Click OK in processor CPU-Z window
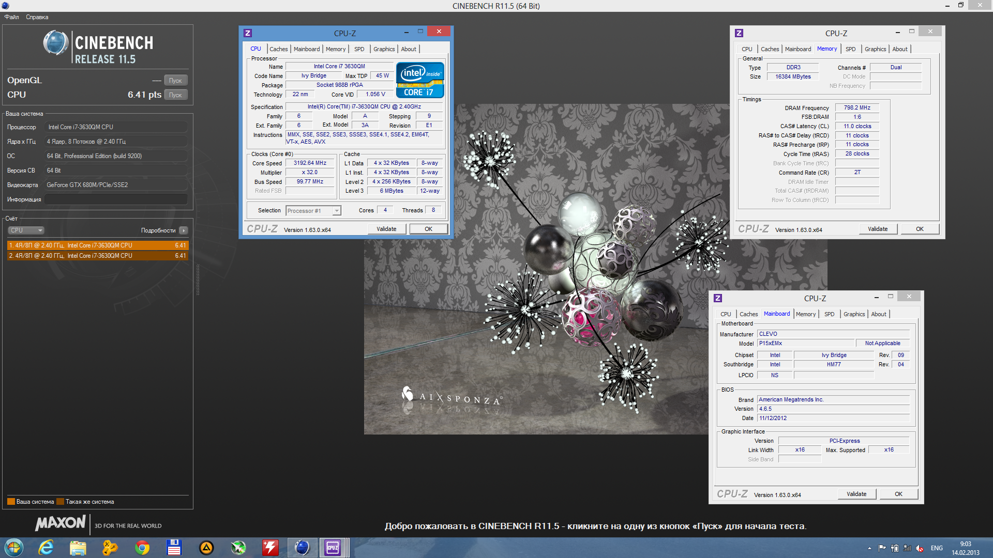 (429, 229)
